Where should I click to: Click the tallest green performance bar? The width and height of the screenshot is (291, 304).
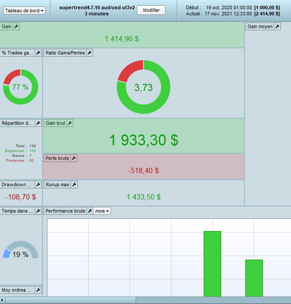tap(212, 264)
